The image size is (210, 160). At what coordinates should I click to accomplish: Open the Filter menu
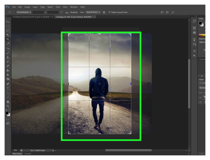point(58,7)
